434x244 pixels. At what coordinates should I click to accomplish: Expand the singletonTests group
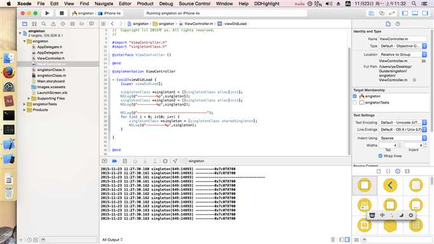[24, 104]
